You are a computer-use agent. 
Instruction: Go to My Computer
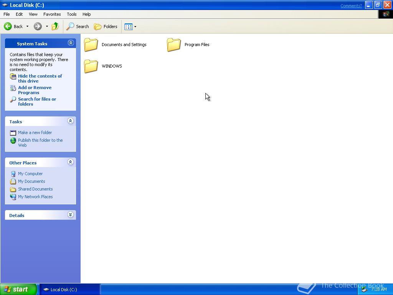(x=30, y=174)
